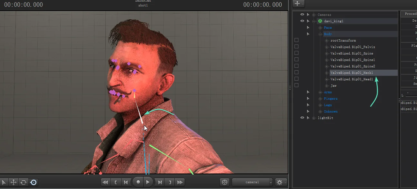Screen dimensions: 417x189
Task: Select the davi_king1 animation set
Action: 334,21
